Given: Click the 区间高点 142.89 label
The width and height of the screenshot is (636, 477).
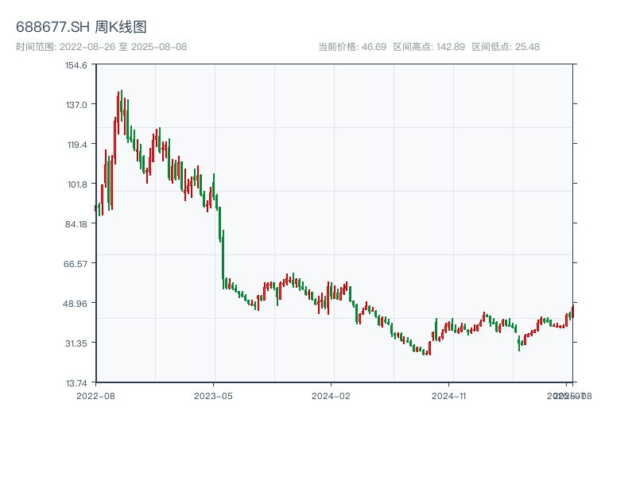Looking at the screenshot, I should [429, 47].
